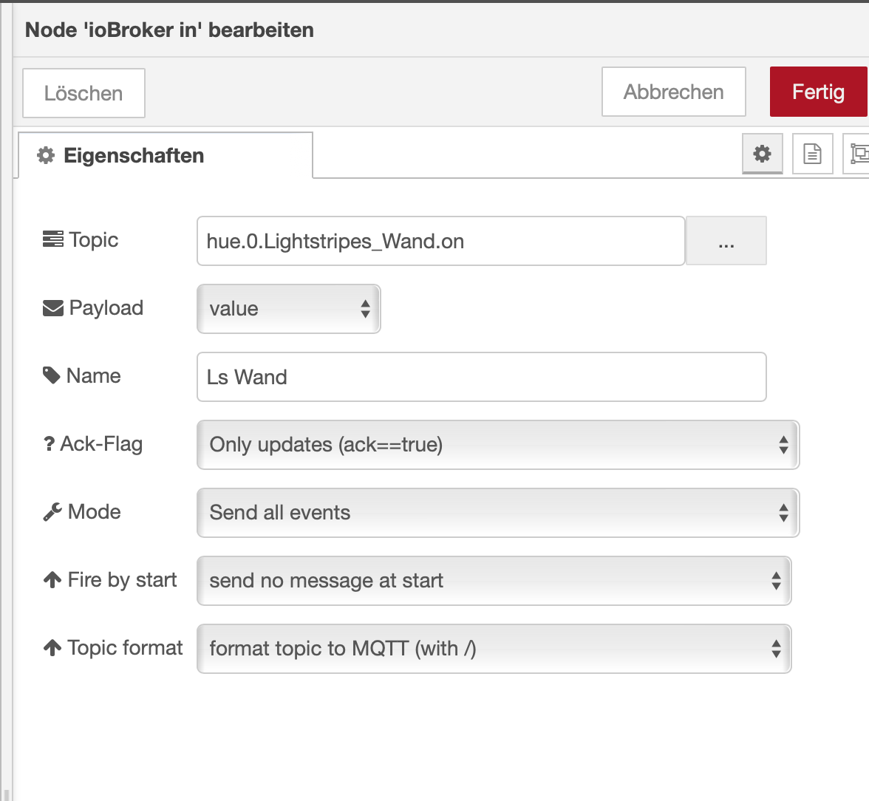The height and width of the screenshot is (801, 869).
Task: Open the Topic format dropdown
Action: 494,649
